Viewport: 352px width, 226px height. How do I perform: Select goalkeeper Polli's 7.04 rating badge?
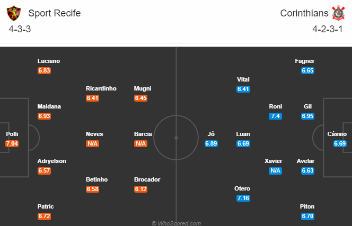click(x=12, y=143)
